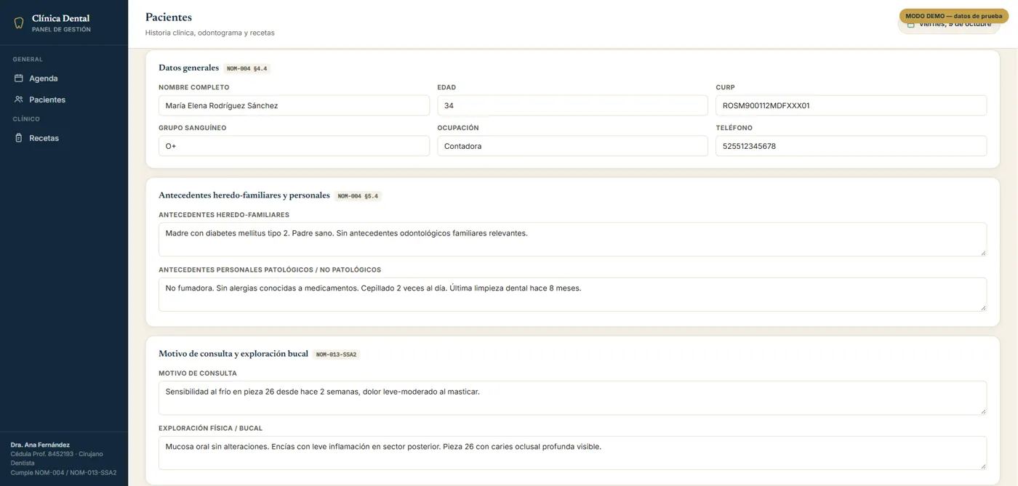
Task: Click the "PANEL DE GESTIÓN" sidebar subtitle
Action: (x=61, y=30)
